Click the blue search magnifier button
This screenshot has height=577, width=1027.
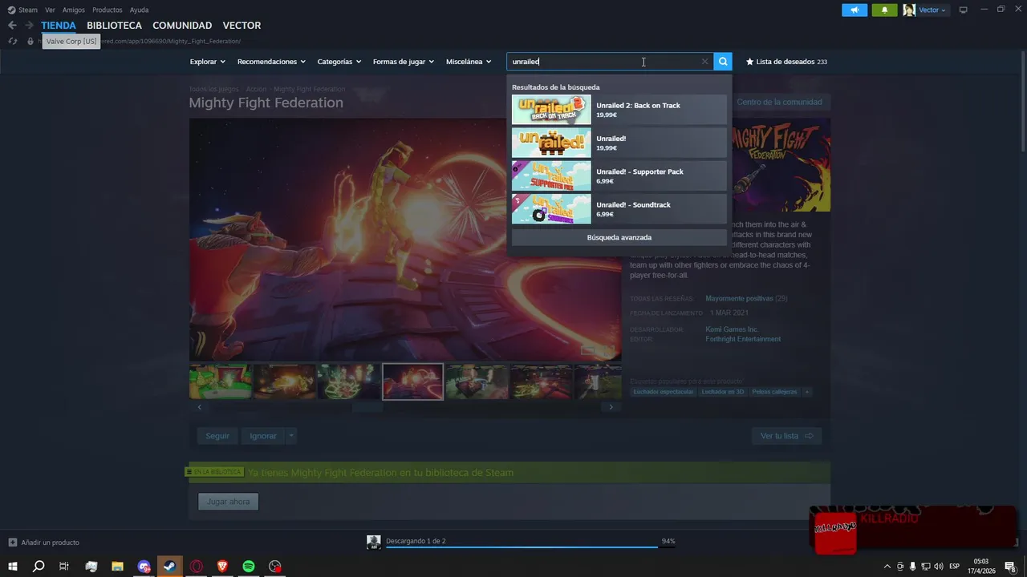click(723, 62)
